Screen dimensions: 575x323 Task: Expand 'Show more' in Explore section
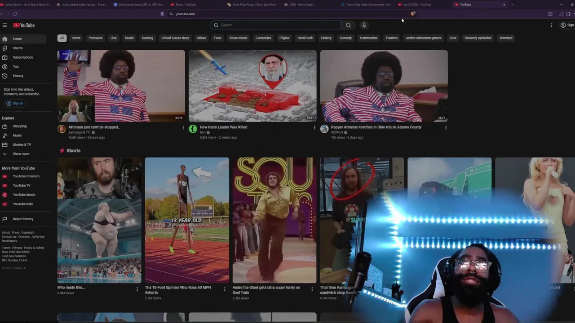click(x=23, y=154)
